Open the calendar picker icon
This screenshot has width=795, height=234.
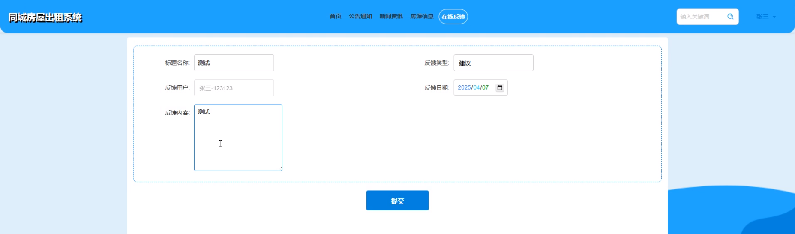(x=500, y=88)
